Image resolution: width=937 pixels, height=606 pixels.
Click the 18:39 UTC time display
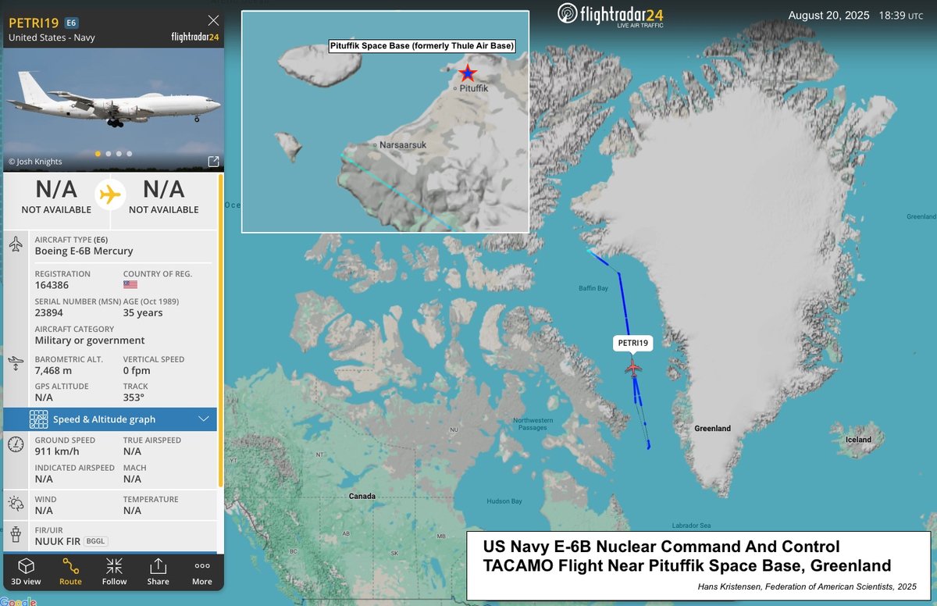900,16
